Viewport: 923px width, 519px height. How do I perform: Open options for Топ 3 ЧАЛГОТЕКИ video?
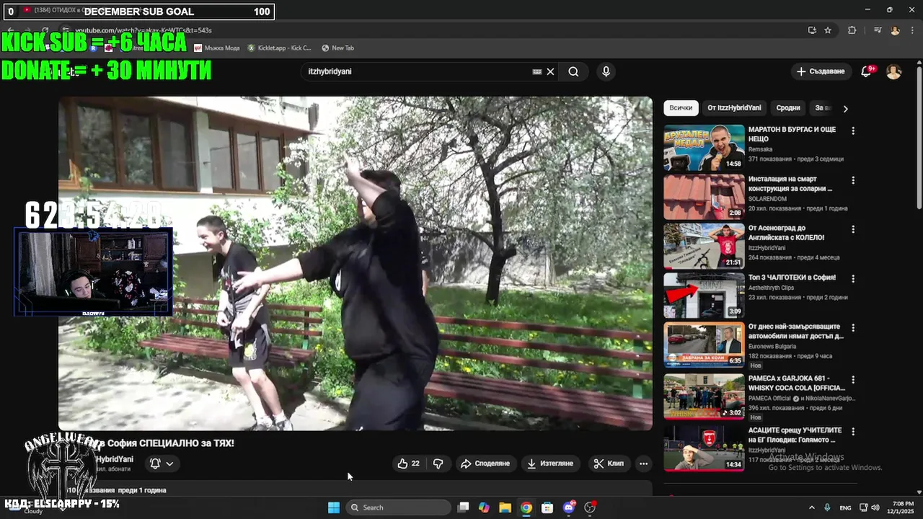click(853, 278)
